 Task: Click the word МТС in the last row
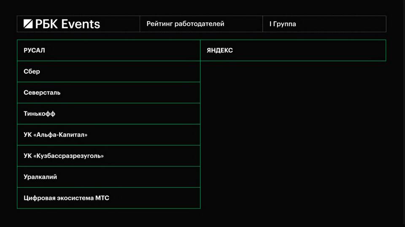click(102, 198)
